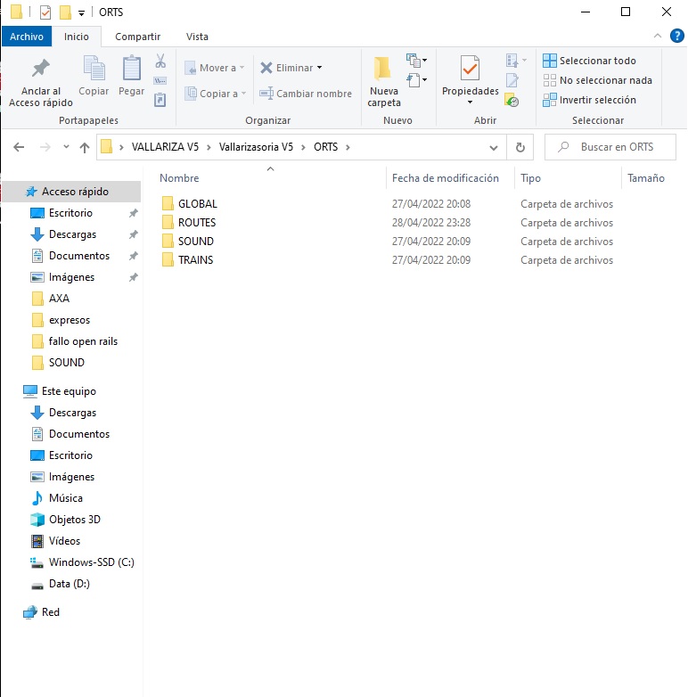Click the help question mark icon

[676, 37]
